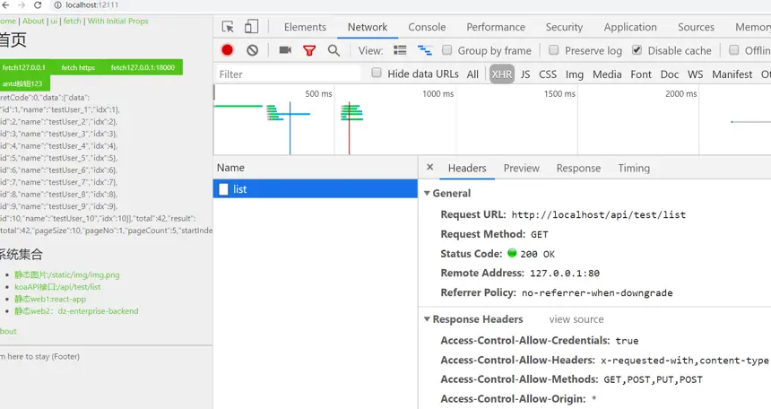771x409 pixels.
Task: Click the Name column header
Action: (316, 168)
